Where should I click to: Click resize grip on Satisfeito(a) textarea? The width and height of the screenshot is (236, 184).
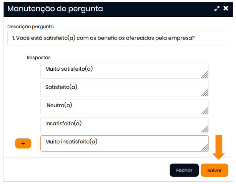[205, 93]
